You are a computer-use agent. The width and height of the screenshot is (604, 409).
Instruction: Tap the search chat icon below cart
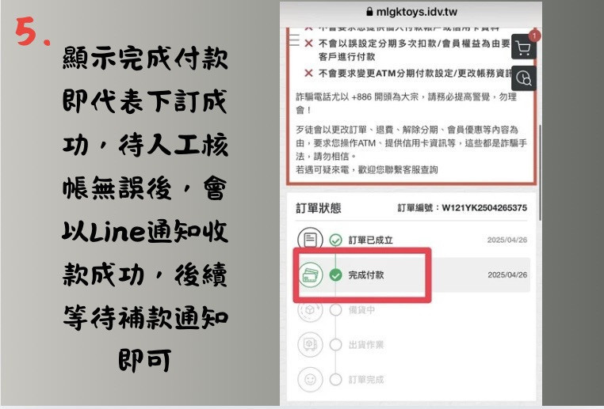(523, 78)
